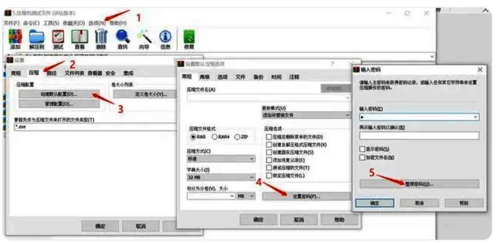Click 确定 in the 设置 dialog
Image resolution: width=500 pixels, height=243 pixels.
pos(100,226)
